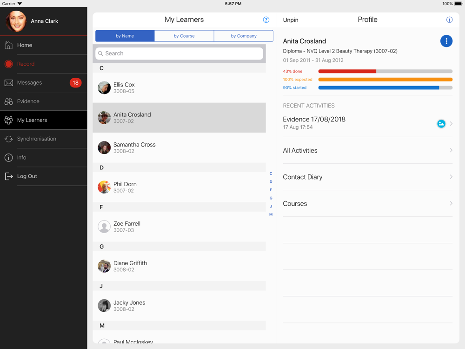Tap the red Record icon
Screen dimensions: 465x349
tap(8, 64)
